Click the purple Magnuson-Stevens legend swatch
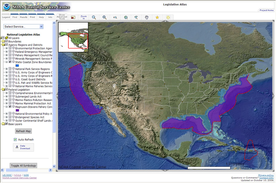 click(x=17, y=110)
